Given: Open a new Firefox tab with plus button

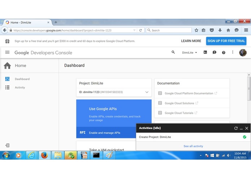Looking at the screenshot, I should 56,22.
